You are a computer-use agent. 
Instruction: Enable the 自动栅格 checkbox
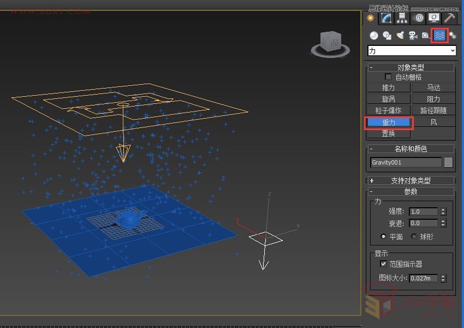389,77
